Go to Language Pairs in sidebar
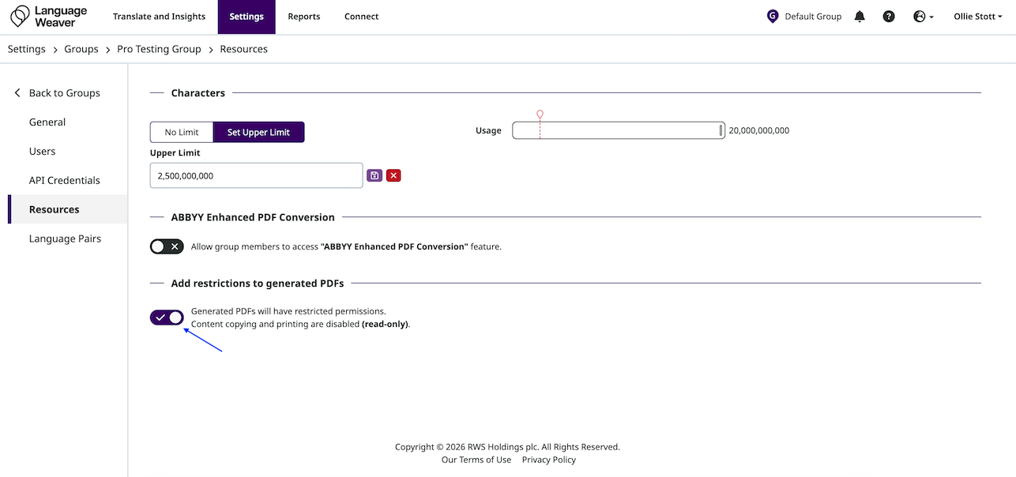Image resolution: width=1016 pixels, height=477 pixels. (65, 238)
